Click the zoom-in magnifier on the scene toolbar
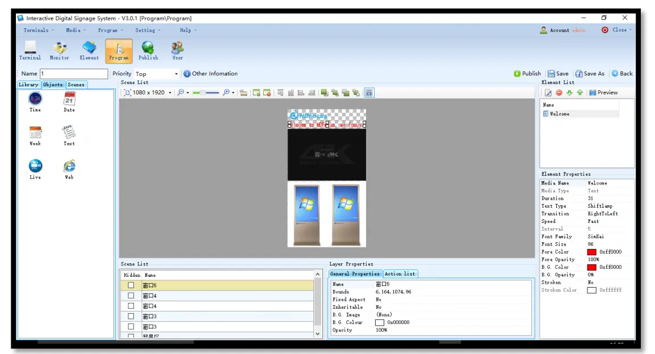 coord(226,92)
